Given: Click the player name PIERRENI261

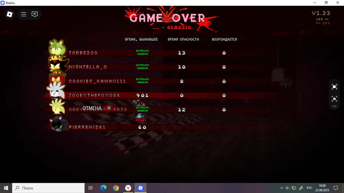Looking at the screenshot, I should pyautogui.click(x=87, y=127).
